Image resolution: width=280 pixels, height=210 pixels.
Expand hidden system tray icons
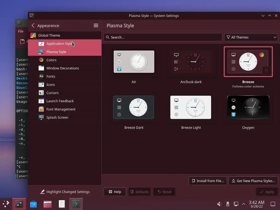click(x=244, y=204)
